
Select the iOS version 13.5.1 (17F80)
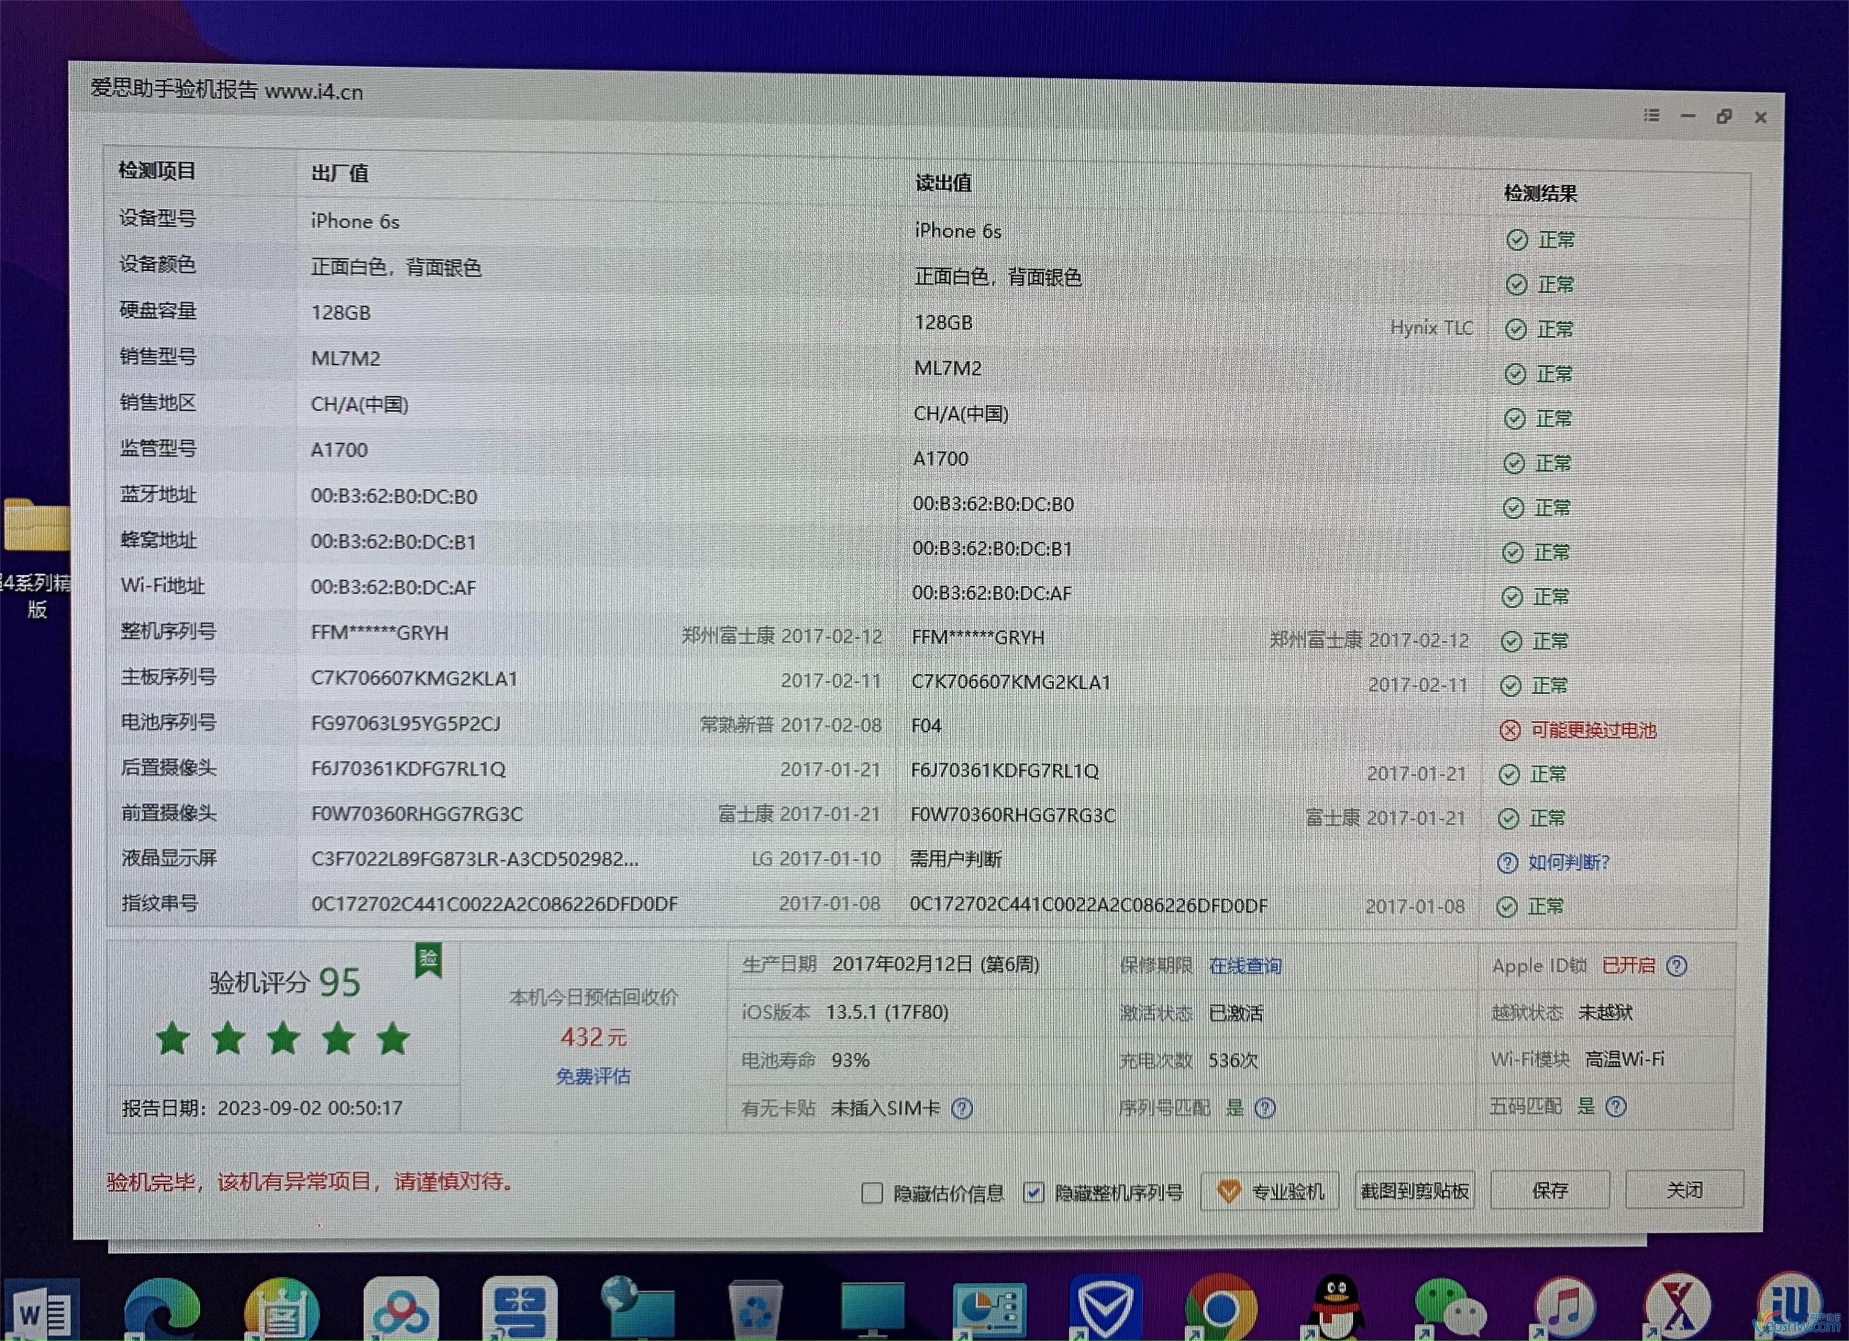[887, 1013]
